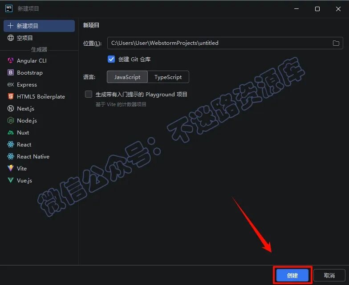Choose the Angular CLI generator icon
The image size is (349, 285).
pos(11,60)
